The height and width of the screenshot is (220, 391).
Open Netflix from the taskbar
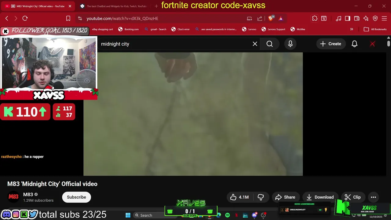[236, 215]
